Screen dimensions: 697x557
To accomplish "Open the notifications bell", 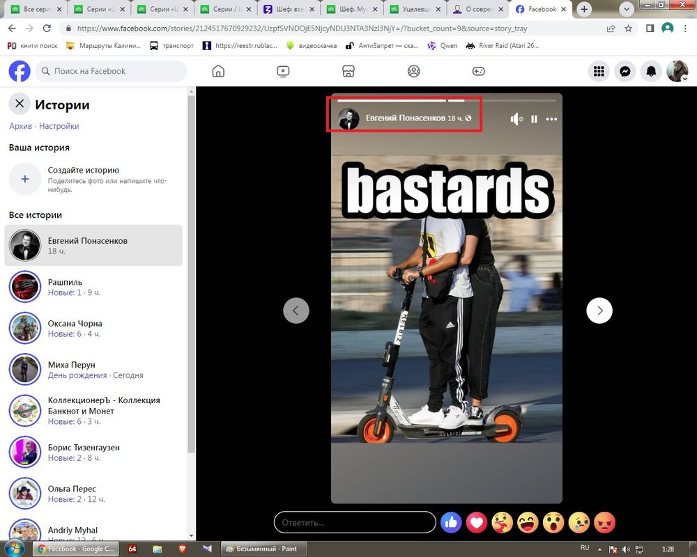I will (651, 71).
